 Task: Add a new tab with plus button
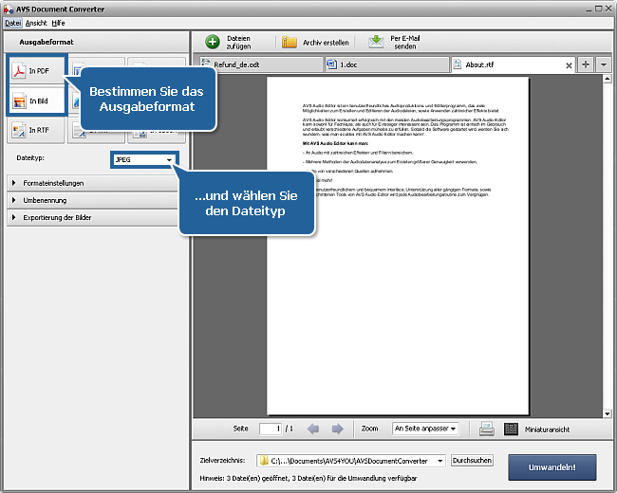tap(586, 64)
